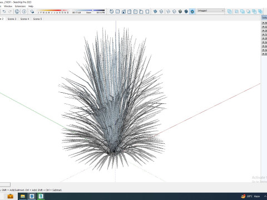Image resolution: width=267 pixels, height=200 pixels.
Task: Show hidden system tray icons chevron
Action: (265, 196)
